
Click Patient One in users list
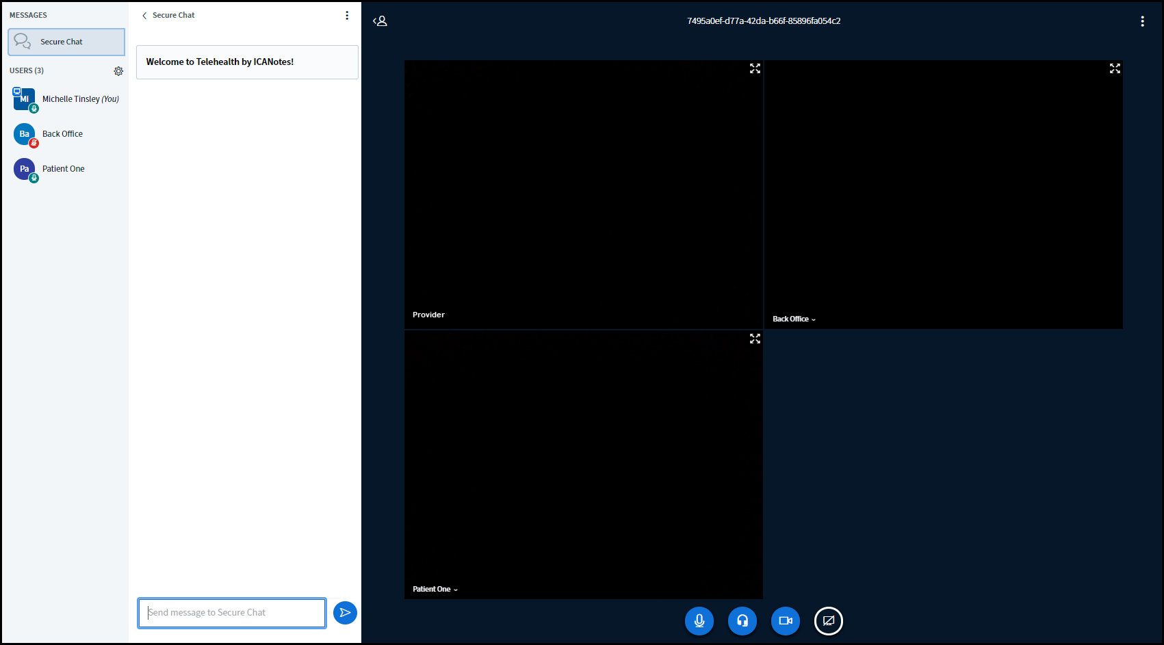click(63, 169)
